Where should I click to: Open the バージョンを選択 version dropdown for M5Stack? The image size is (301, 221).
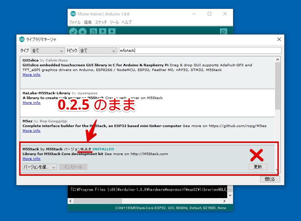coord(40,167)
